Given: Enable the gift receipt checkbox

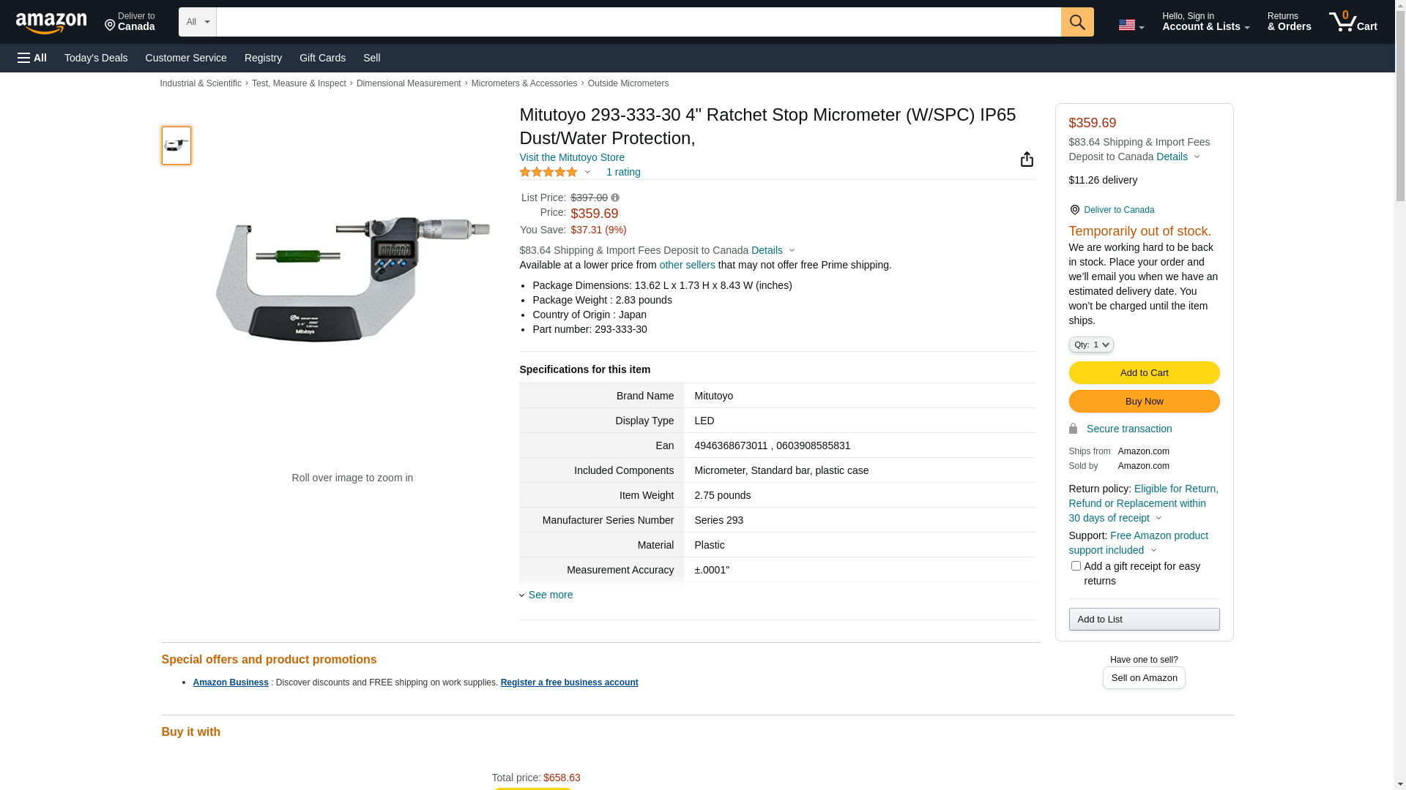Looking at the screenshot, I should [1076, 566].
